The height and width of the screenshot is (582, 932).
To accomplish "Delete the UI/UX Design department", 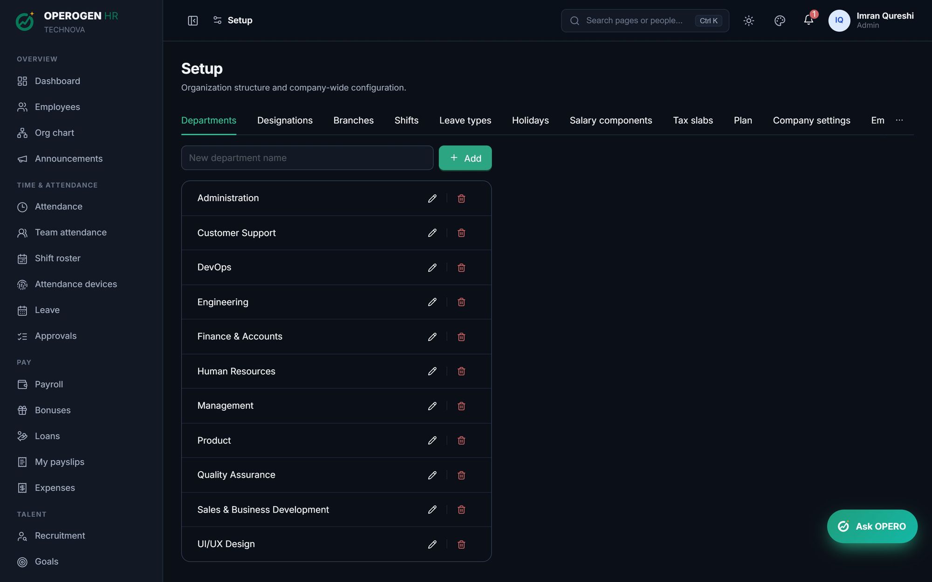I will pos(461,544).
